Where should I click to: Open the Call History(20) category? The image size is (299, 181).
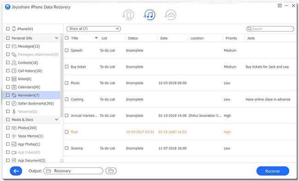(x=30, y=71)
